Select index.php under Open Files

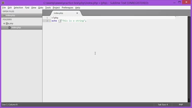(22, 15)
